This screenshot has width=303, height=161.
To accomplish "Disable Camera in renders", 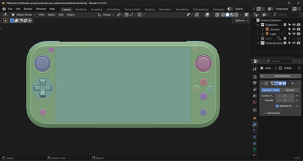I will pyautogui.click(x=299, y=30).
